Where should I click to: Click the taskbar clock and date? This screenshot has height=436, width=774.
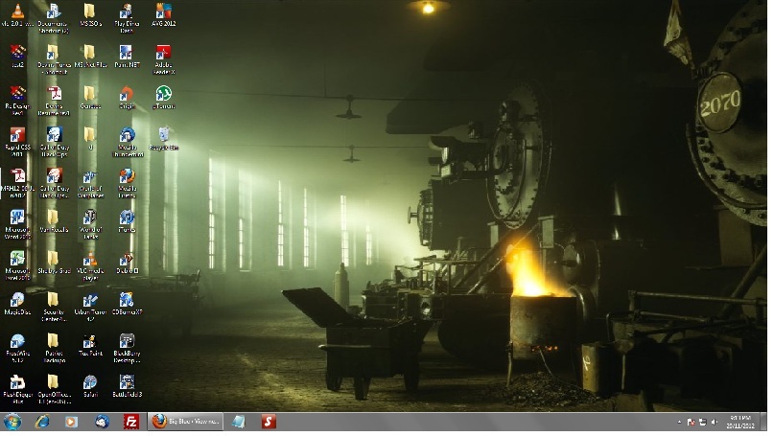[x=739, y=422]
